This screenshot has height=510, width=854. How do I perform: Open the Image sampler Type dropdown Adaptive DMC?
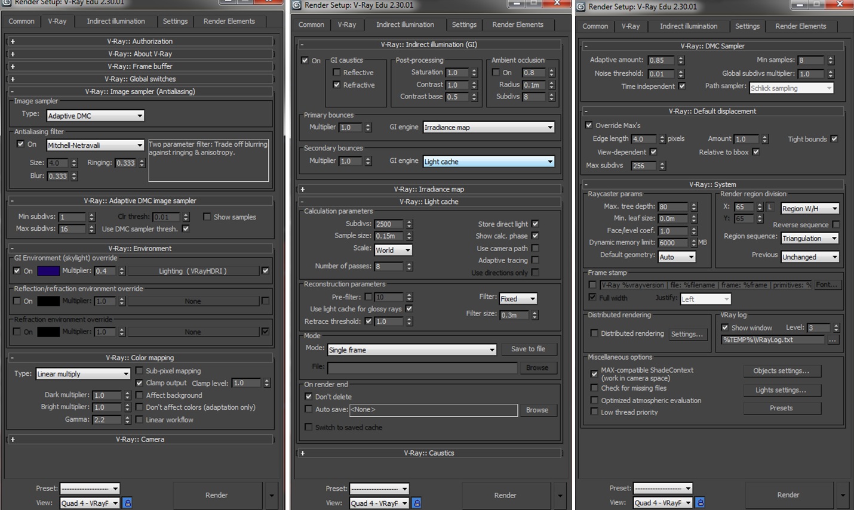pos(96,116)
